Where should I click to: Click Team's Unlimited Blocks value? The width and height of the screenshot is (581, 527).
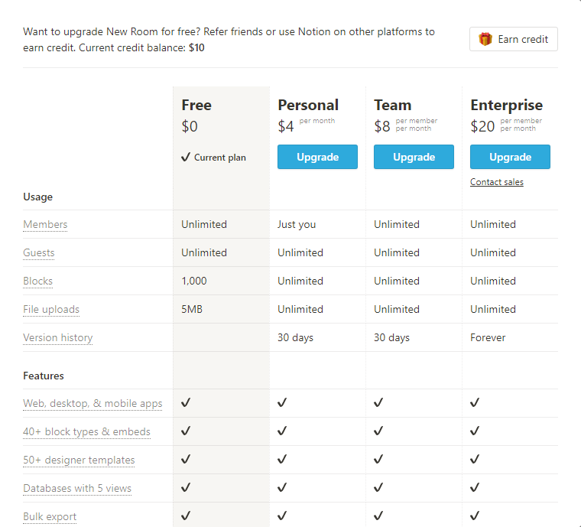[397, 281]
